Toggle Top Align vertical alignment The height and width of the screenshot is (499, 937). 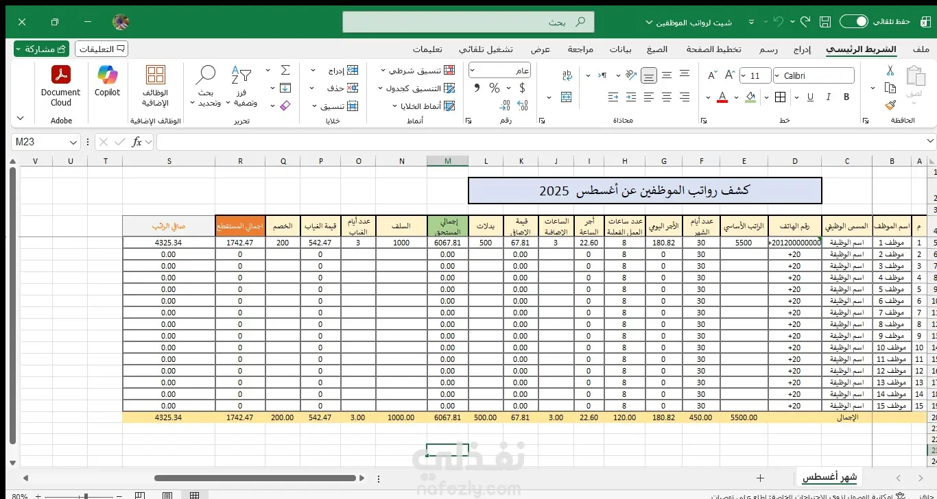click(685, 75)
